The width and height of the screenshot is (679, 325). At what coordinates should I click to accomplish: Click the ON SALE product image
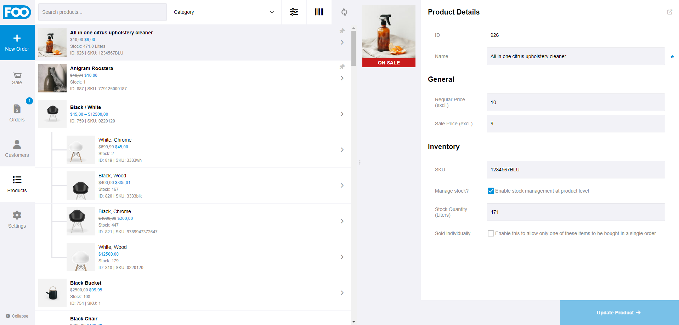(x=389, y=36)
